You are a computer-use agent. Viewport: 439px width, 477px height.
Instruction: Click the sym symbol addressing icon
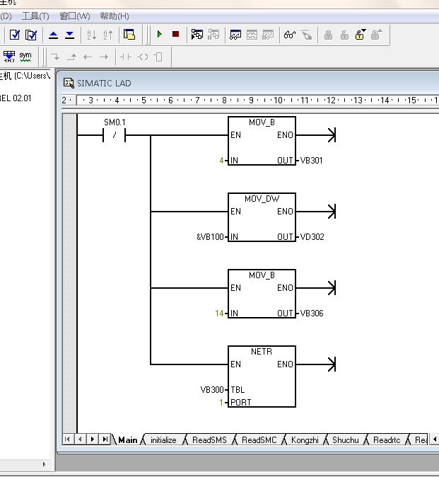click(x=25, y=56)
